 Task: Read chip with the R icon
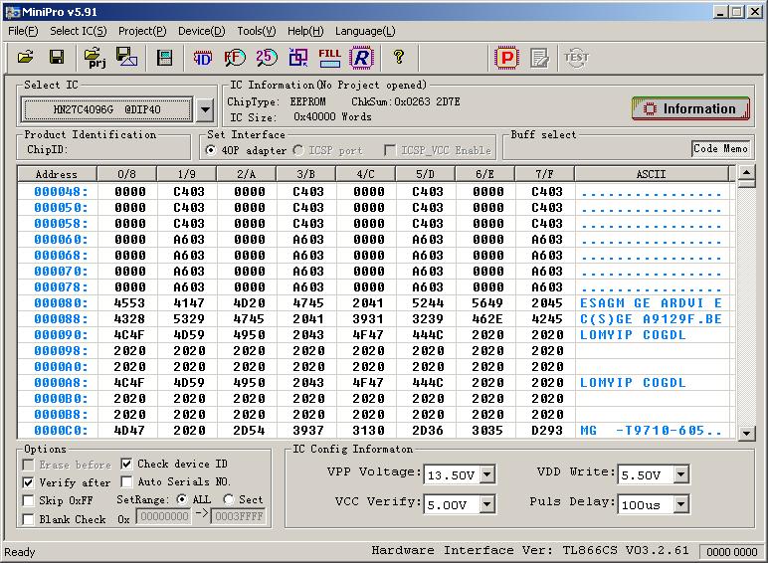pyautogui.click(x=361, y=58)
